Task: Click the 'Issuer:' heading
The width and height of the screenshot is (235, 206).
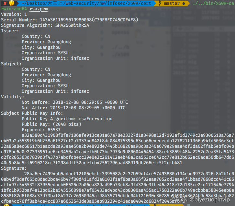Action: click(x=10, y=31)
